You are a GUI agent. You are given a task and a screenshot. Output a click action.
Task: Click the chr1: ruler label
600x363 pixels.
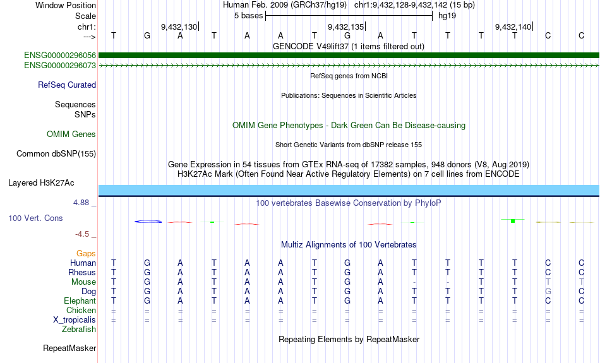coord(87,27)
